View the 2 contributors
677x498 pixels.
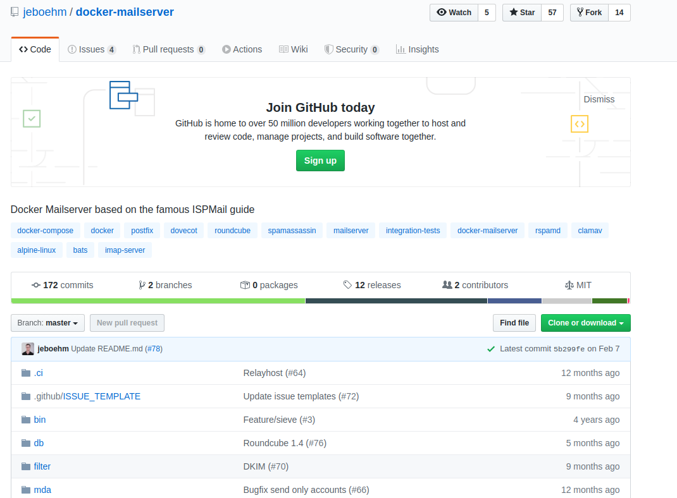click(475, 285)
